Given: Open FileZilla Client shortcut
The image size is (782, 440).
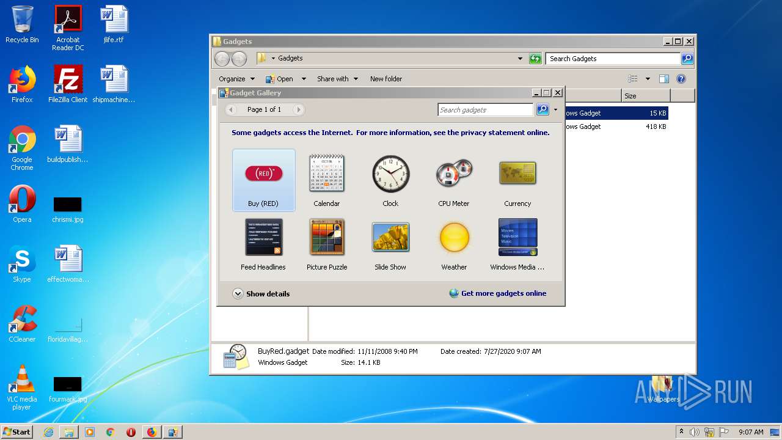Looking at the screenshot, I should coord(68,84).
